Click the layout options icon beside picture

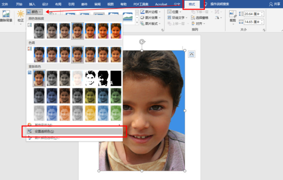coord(192,54)
